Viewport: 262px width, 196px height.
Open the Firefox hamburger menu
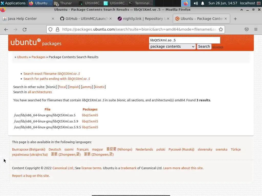(x=256, y=29)
